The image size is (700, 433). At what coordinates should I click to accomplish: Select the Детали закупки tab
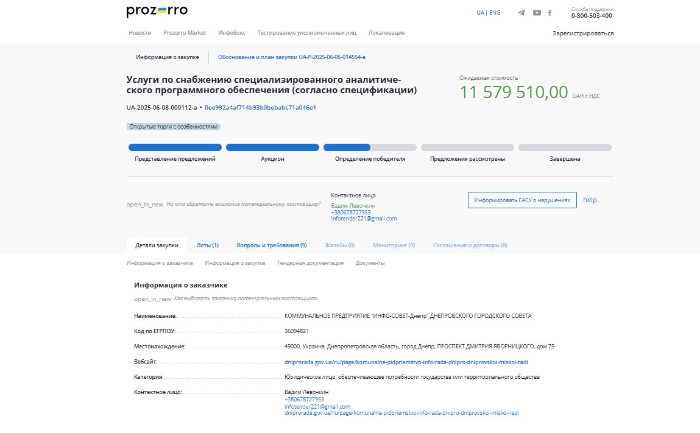point(157,245)
